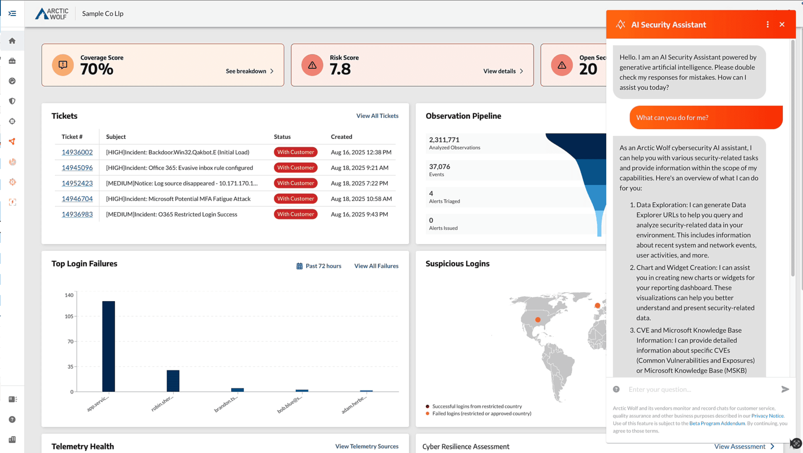The width and height of the screenshot is (803, 453).
Task: Click With Customer status for O365 Restricted Login ticket
Action: [x=295, y=214]
